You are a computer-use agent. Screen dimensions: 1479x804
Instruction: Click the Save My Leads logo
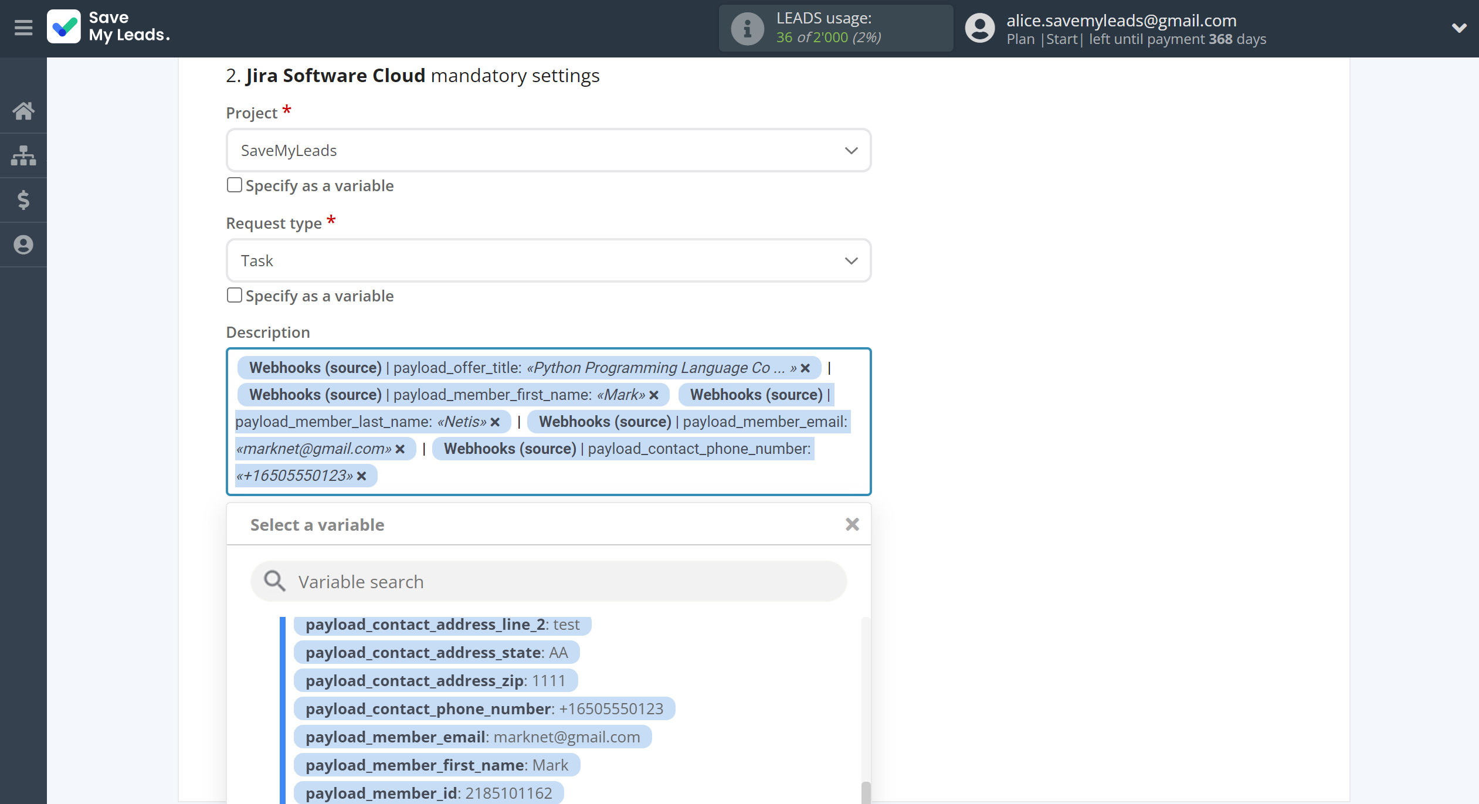pyautogui.click(x=109, y=27)
